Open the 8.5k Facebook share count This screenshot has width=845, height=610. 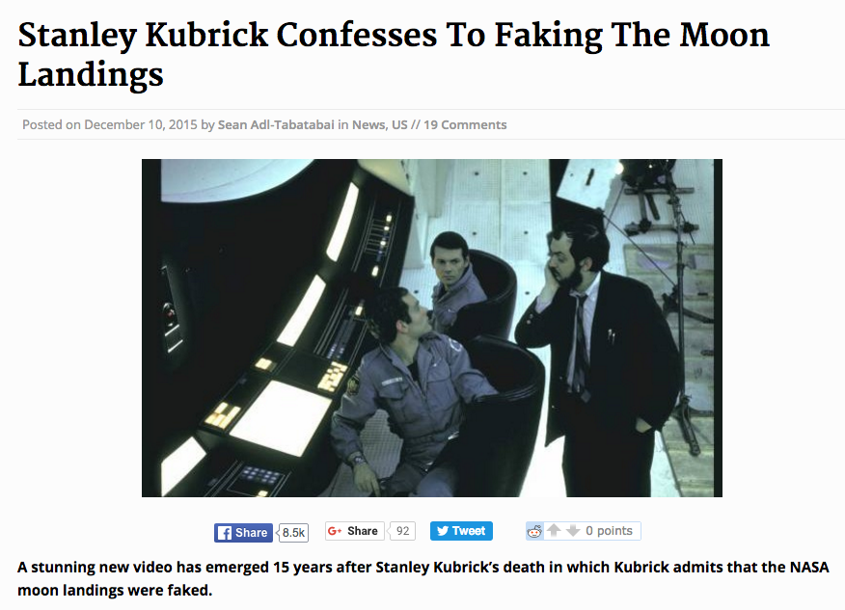coord(293,533)
